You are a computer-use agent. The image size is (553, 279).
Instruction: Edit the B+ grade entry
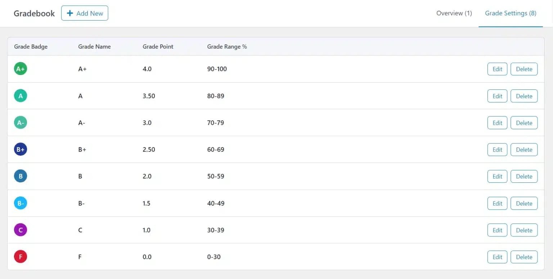(497, 150)
